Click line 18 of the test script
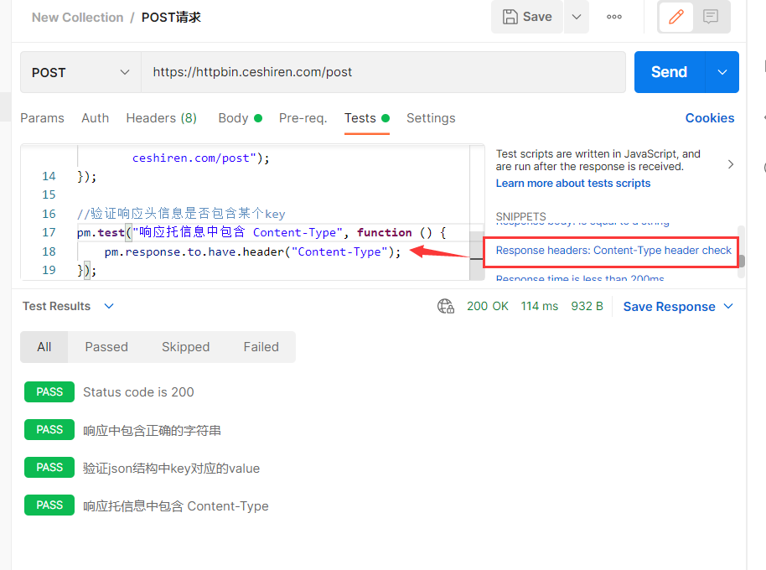This screenshot has width=766, height=570. tap(252, 251)
